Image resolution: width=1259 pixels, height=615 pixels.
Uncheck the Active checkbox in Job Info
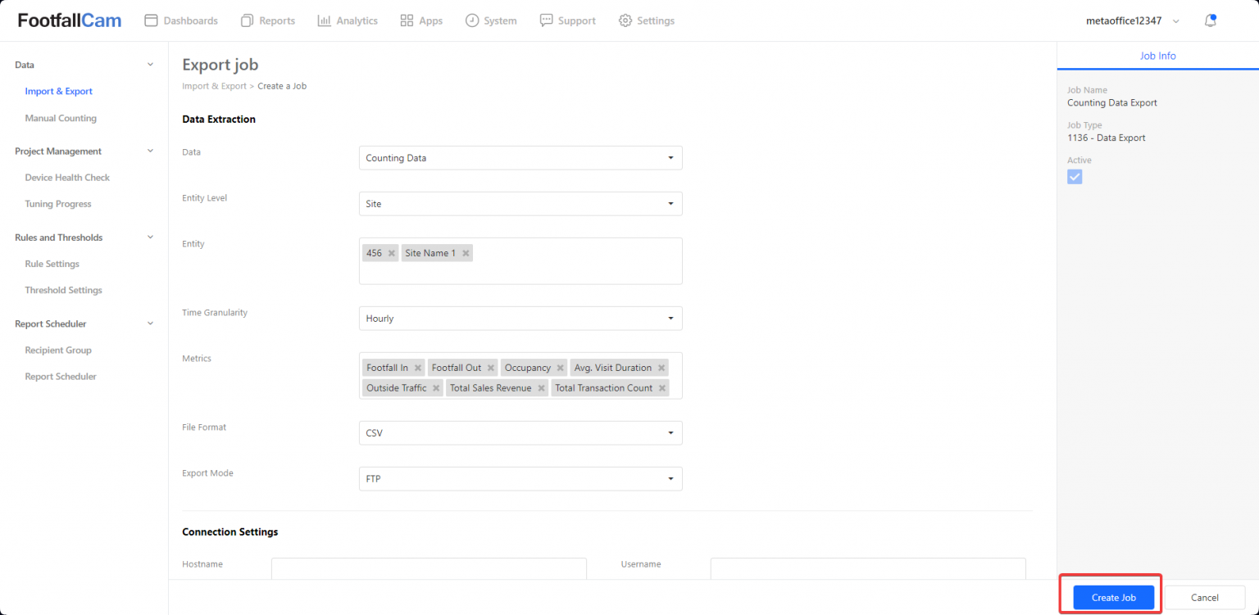[x=1075, y=176]
